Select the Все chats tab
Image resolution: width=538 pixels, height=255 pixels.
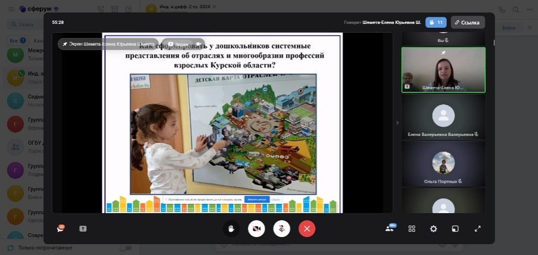[18, 40]
